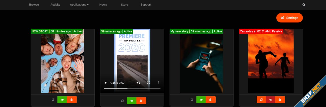Refresh the Premiere Templates video story
This screenshot has width=326, height=107.
tap(122, 101)
